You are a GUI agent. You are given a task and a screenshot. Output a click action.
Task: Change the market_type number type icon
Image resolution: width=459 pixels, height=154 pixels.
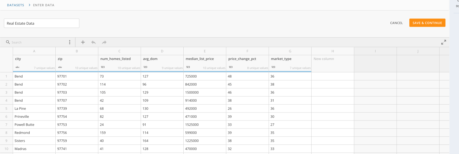pos(273,67)
